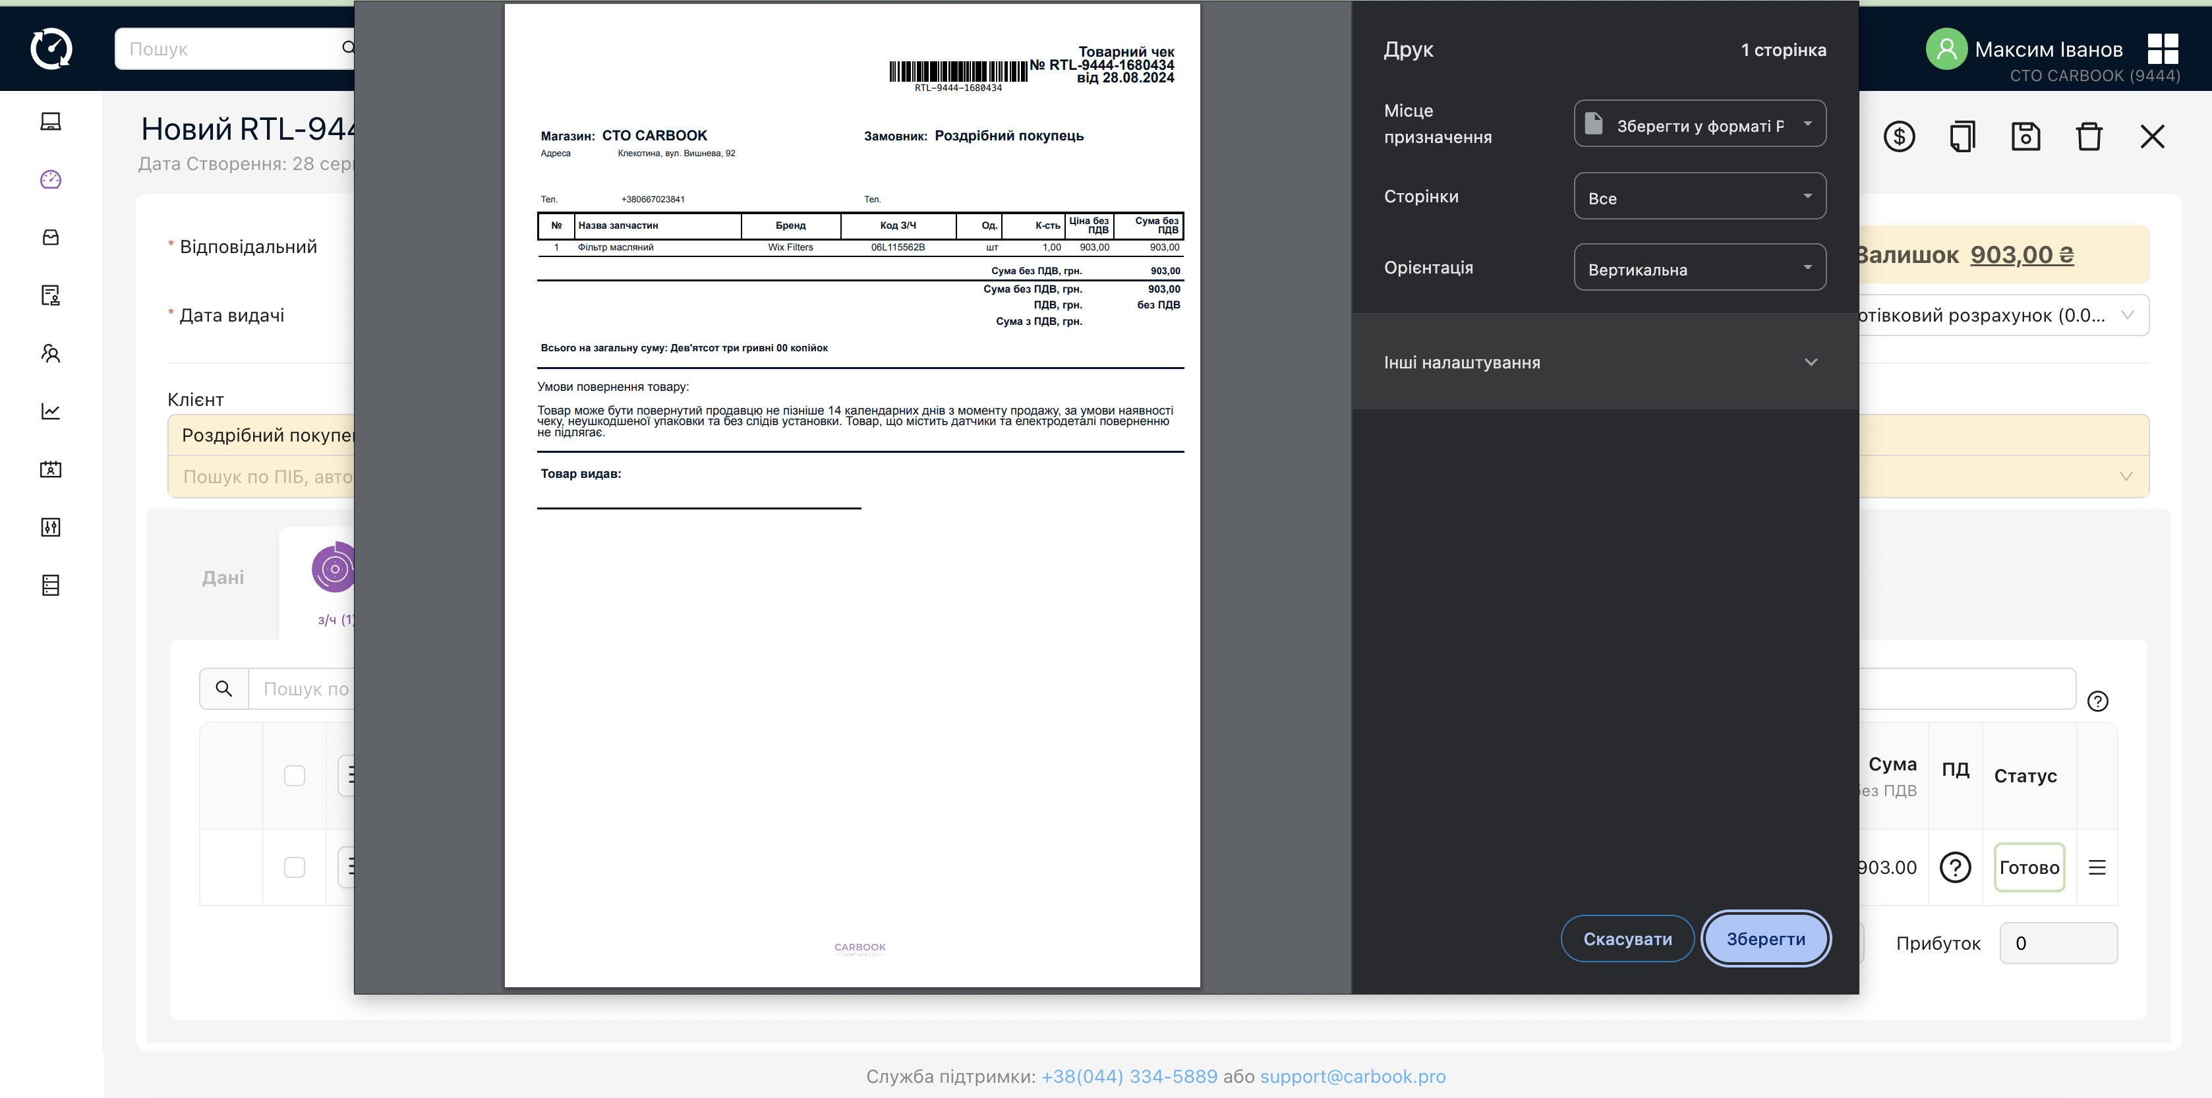Click the dollar payment icon
This screenshot has height=1098, width=2212.
(1898, 136)
